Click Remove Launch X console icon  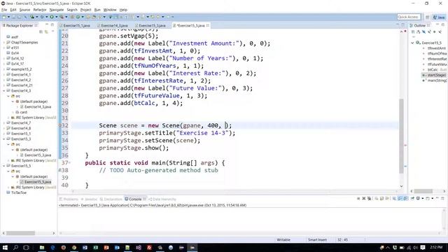364,199
